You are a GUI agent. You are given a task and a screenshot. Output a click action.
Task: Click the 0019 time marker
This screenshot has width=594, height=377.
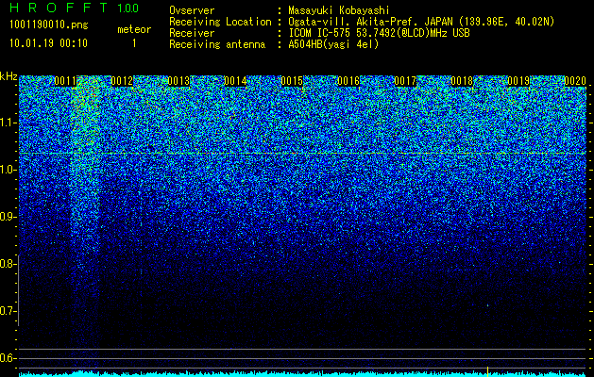click(x=518, y=81)
